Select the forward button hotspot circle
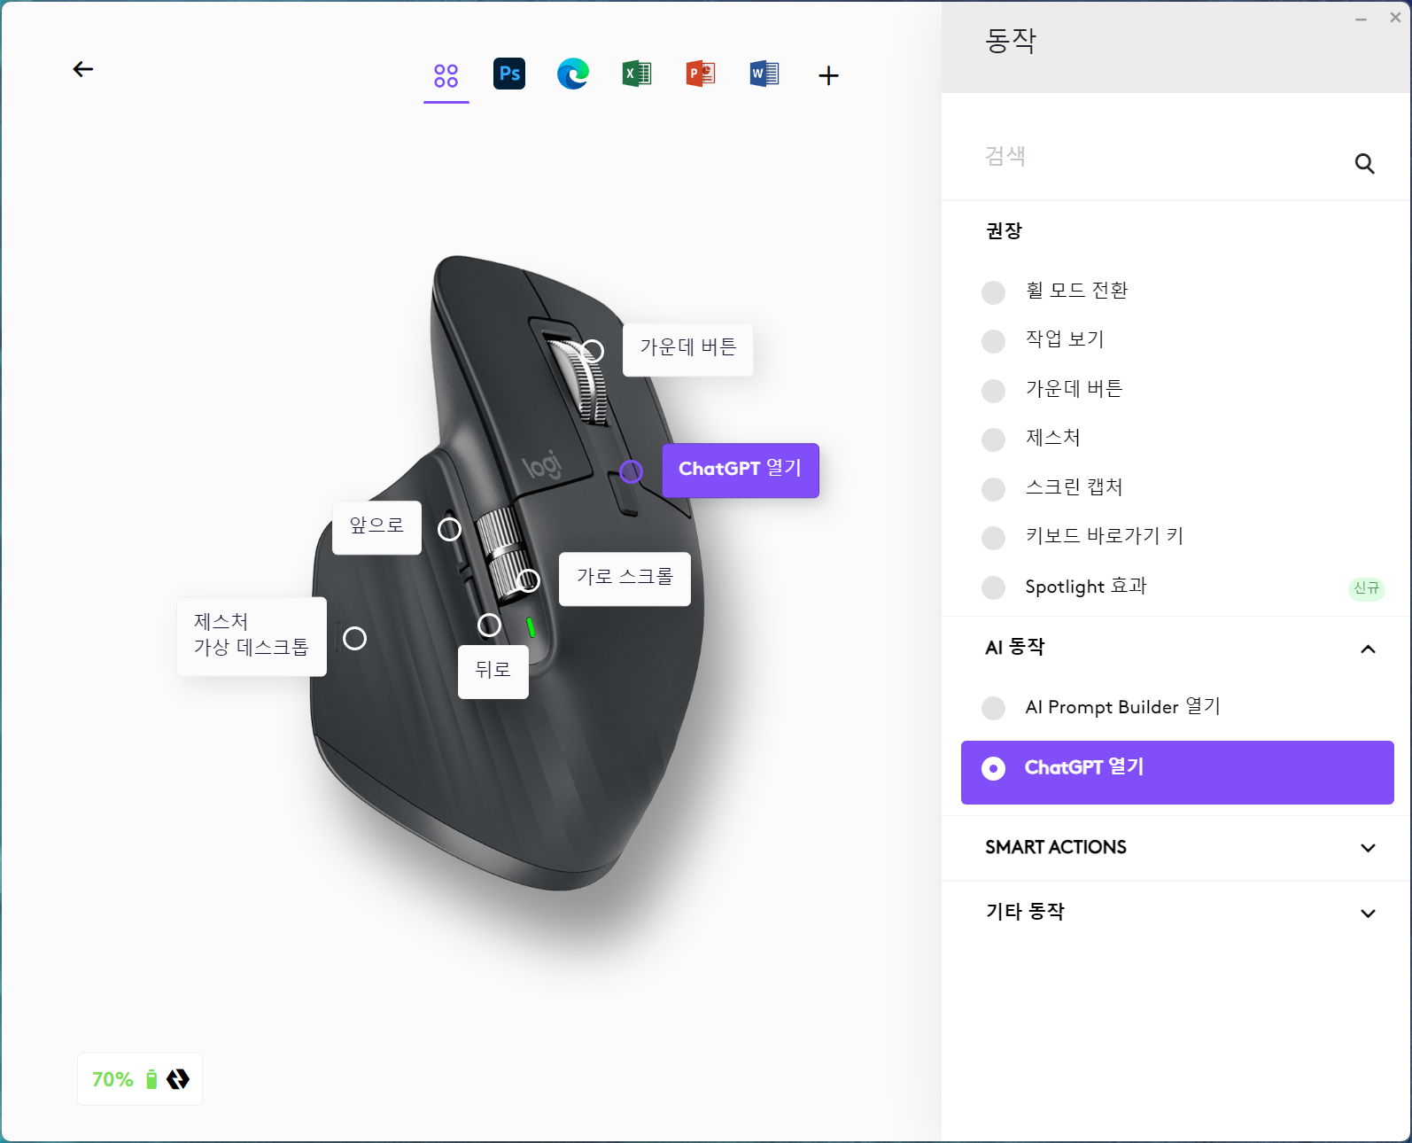 coord(450,530)
